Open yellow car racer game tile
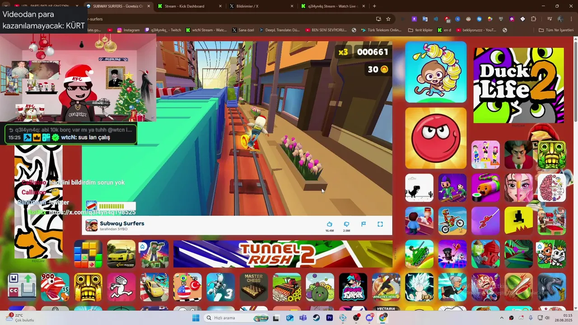578x325 pixels. pos(121,254)
